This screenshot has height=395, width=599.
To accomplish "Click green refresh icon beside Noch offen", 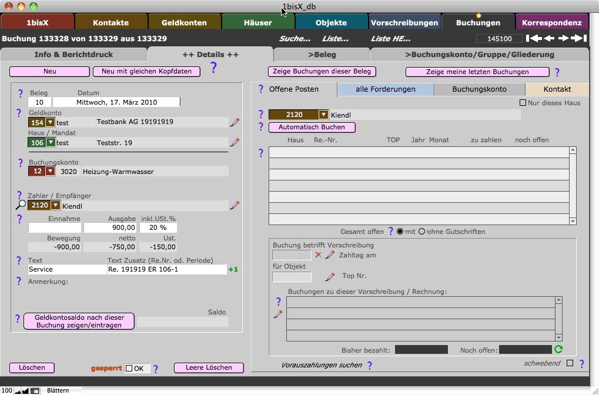I will click(558, 350).
